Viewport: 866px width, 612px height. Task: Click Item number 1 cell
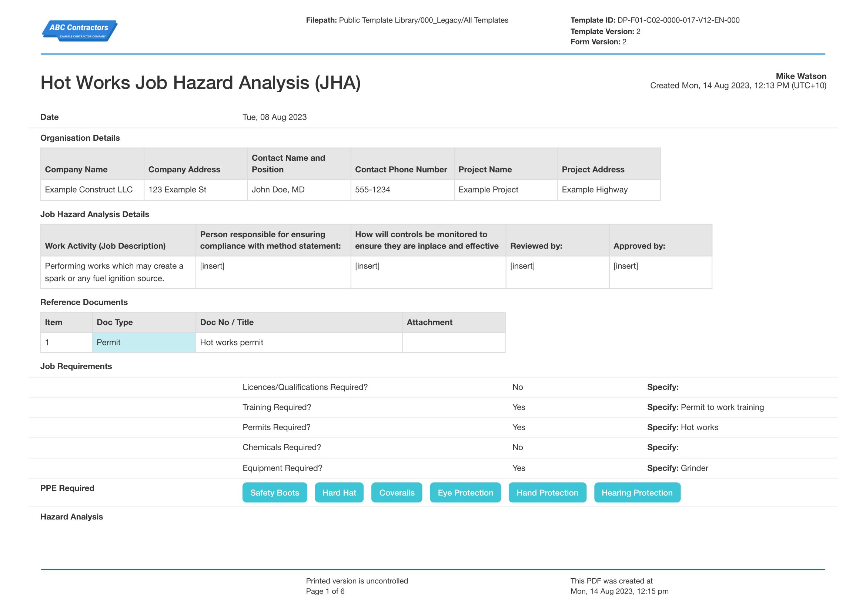(x=66, y=342)
